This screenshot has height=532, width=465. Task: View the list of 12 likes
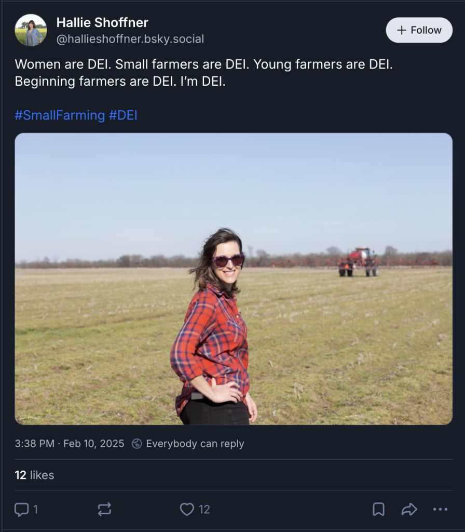click(x=34, y=475)
